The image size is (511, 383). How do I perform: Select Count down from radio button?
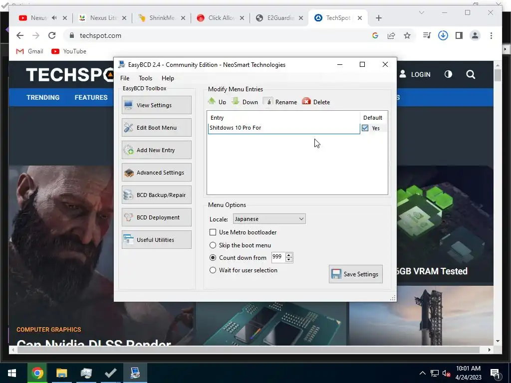tap(213, 258)
